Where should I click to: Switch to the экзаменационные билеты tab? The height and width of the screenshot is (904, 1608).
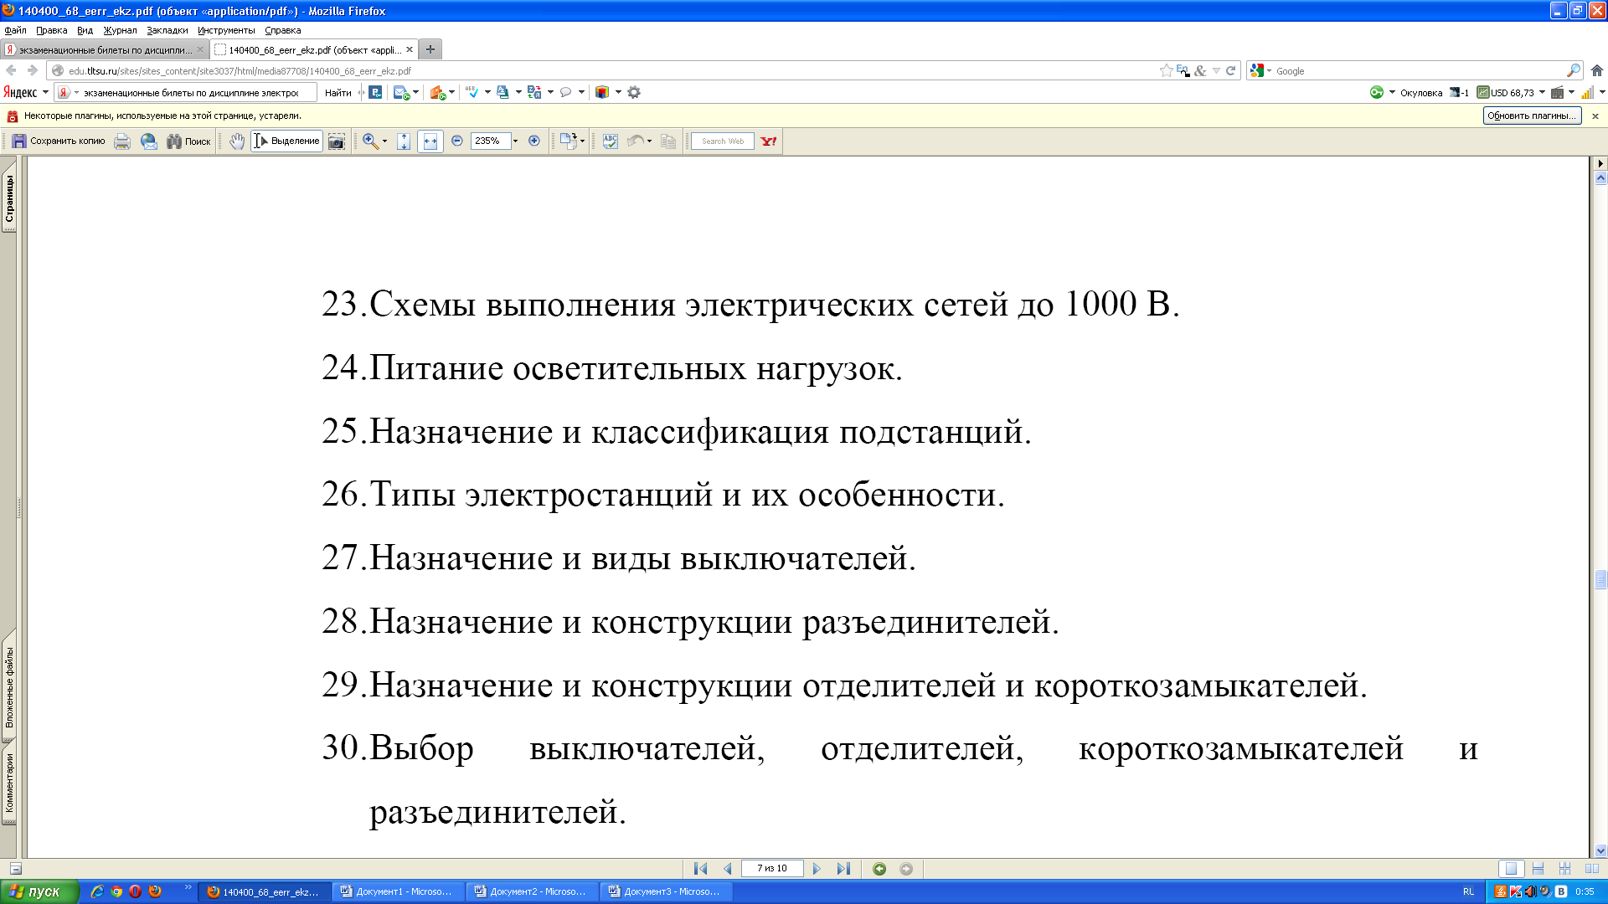pyautogui.click(x=105, y=50)
